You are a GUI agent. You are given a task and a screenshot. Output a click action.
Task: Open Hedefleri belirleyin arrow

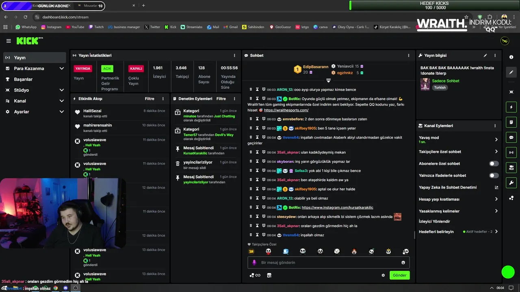496,232
